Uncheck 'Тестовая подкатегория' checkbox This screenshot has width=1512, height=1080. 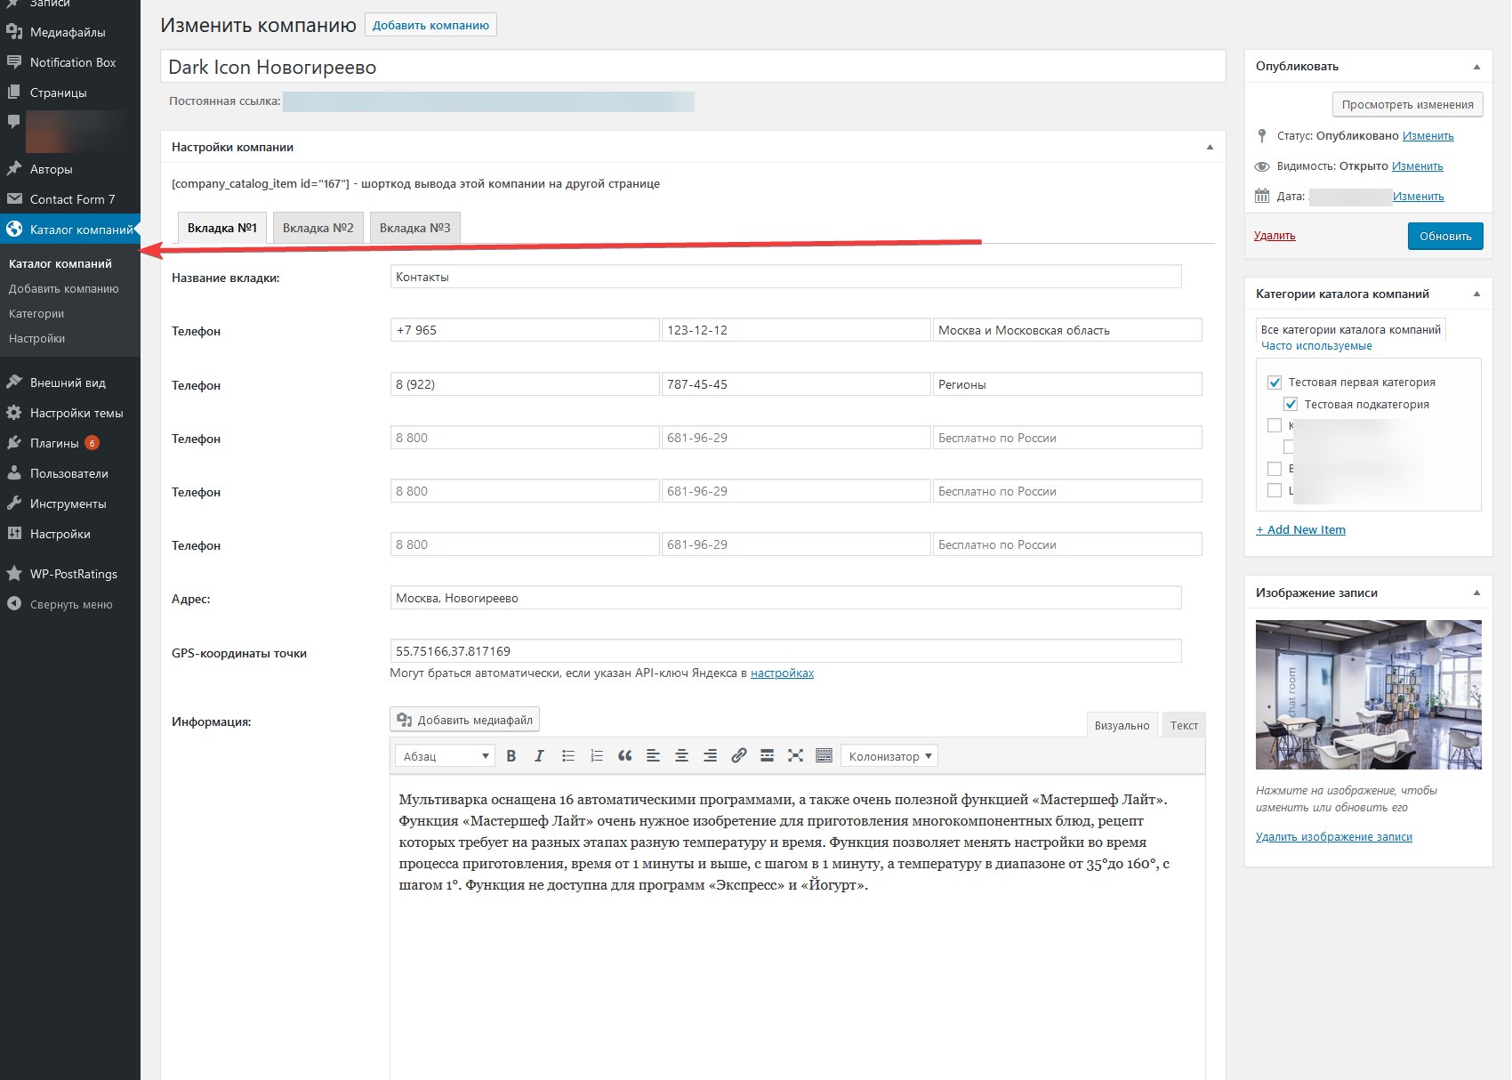coord(1291,405)
